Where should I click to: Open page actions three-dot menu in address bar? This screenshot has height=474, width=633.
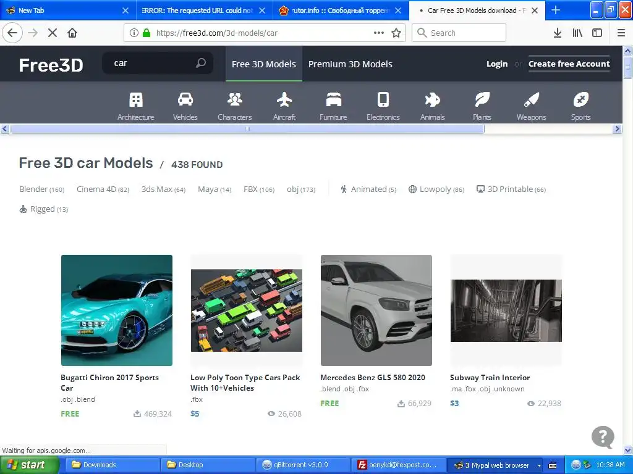[379, 33]
